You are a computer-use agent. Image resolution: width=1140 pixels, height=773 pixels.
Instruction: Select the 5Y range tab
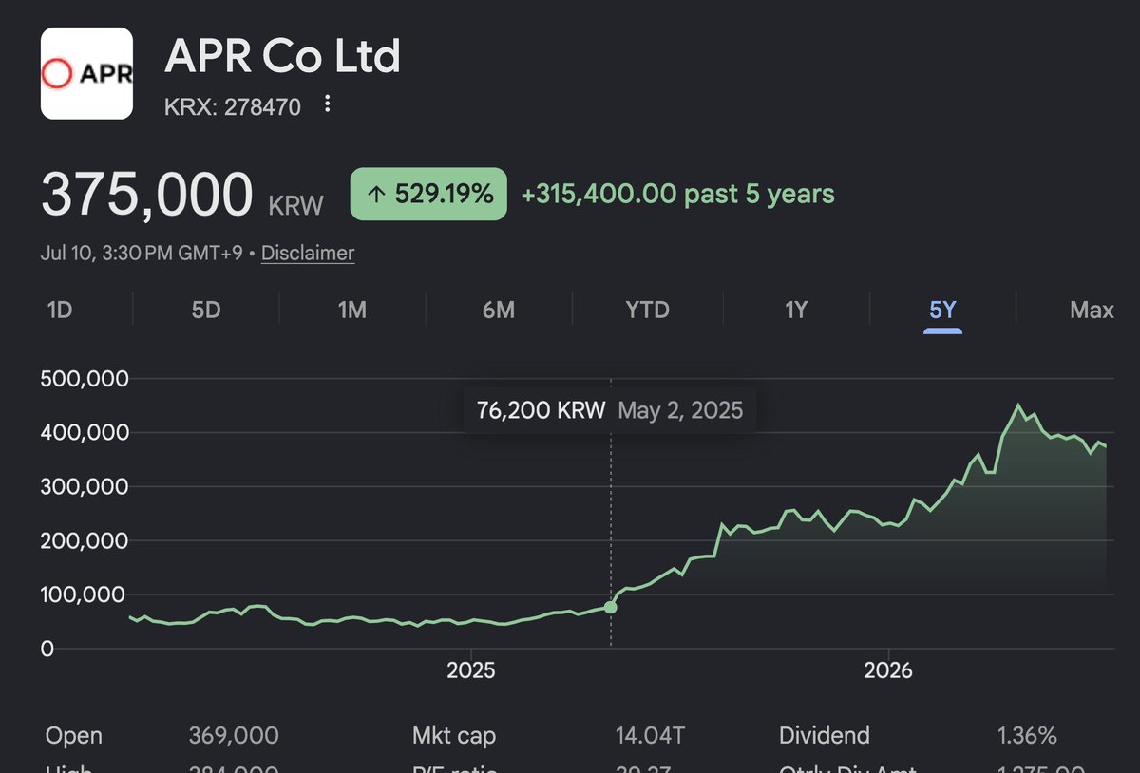[943, 310]
